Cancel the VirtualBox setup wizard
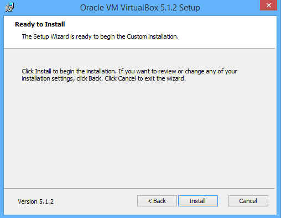The image size is (281, 218). tap(248, 201)
